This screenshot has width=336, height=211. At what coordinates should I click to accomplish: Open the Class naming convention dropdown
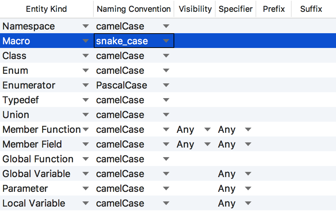[x=166, y=56]
